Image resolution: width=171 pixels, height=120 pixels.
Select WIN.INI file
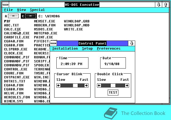point(41,77)
